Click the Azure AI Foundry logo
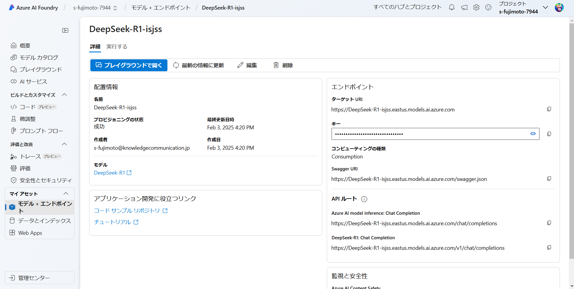The height and width of the screenshot is (289, 574). click(12, 7)
